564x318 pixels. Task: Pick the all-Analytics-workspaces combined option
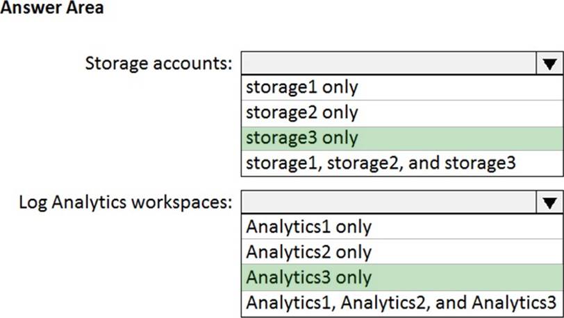coord(401,302)
